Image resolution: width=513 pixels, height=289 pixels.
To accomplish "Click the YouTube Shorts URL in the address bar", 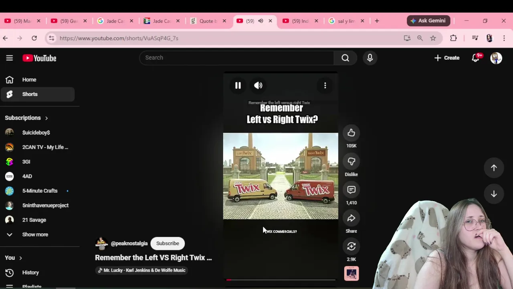I will (119, 38).
